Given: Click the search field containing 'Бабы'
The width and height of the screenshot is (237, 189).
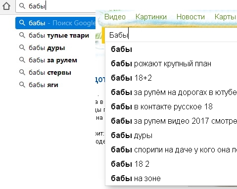Looking at the screenshot, I should point(171,35).
